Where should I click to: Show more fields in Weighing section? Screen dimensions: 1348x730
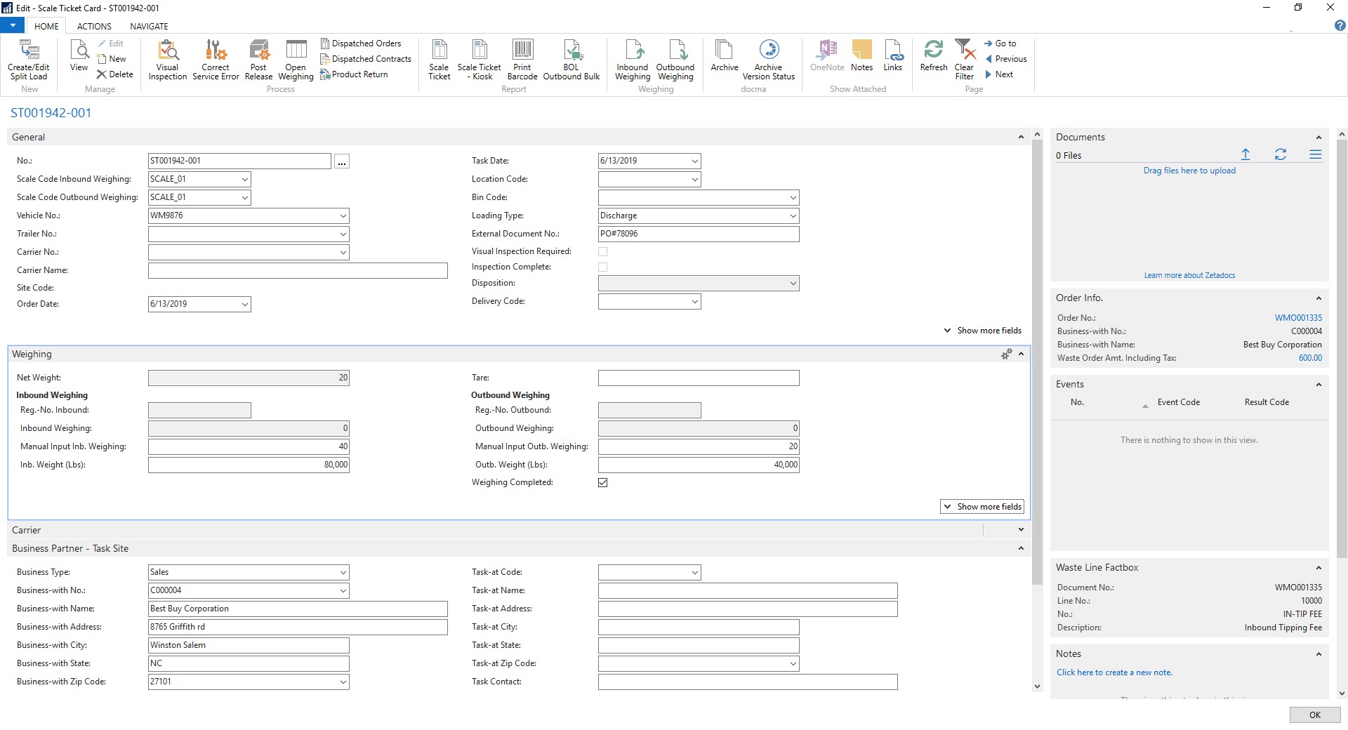click(x=982, y=506)
